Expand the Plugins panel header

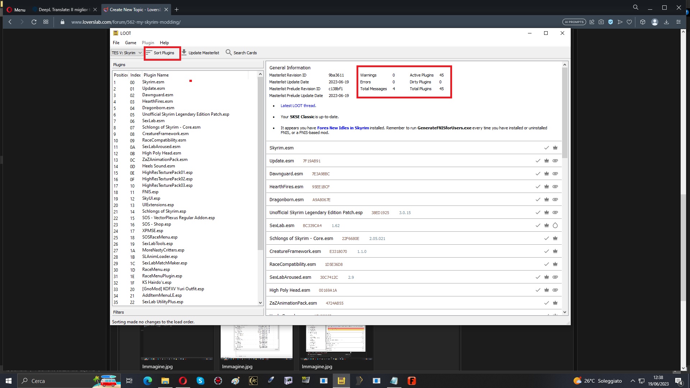pyautogui.click(x=188, y=65)
